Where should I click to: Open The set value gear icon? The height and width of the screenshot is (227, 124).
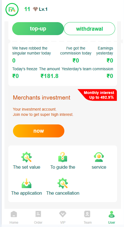click(x=27, y=157)
